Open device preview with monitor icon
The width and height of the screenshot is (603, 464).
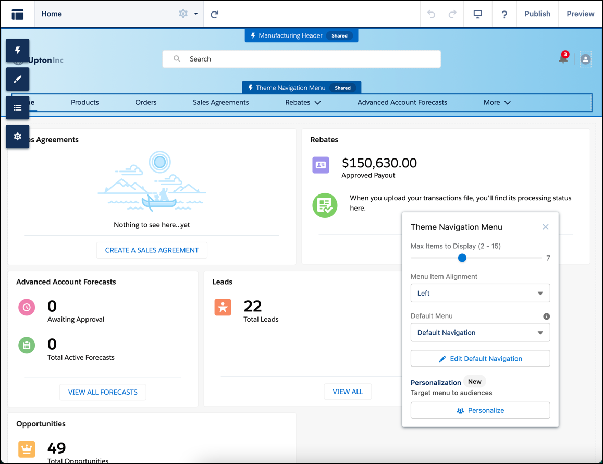point(477,14)
